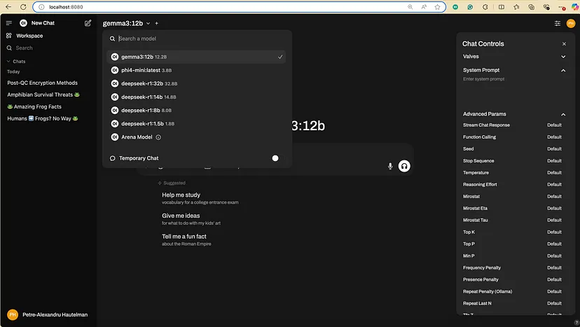Select the gemma3:12b model entry
The width and height of the screenshot is (580, 327).
(x=196, y=57)
